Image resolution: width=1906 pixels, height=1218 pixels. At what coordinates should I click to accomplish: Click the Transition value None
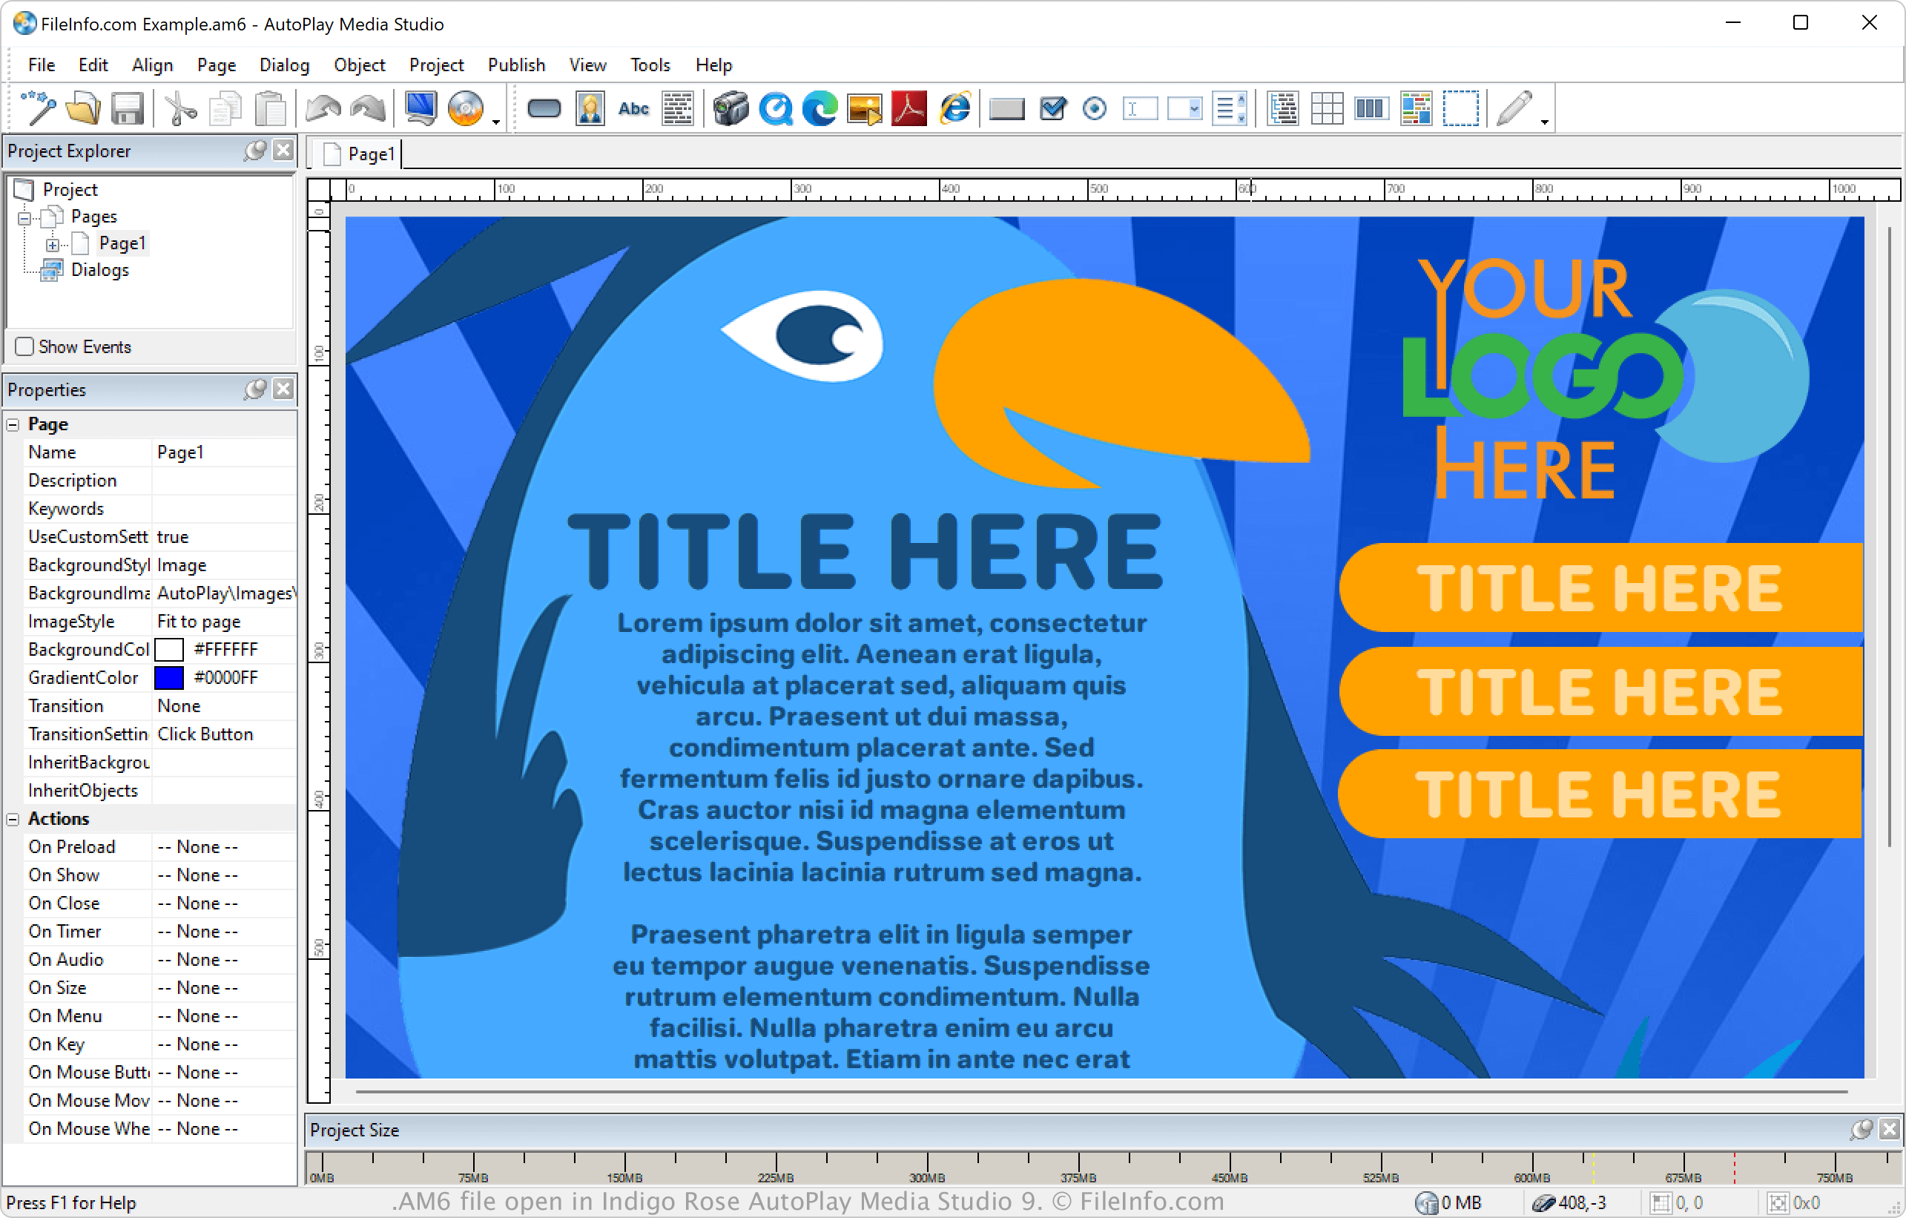[x=224, y=706]
